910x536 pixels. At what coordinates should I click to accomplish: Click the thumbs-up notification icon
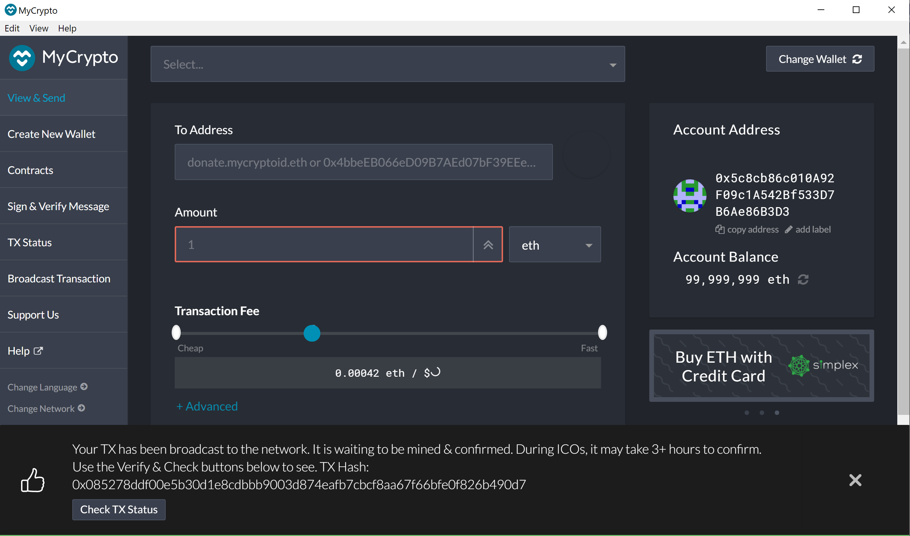(x=32, y=480)
